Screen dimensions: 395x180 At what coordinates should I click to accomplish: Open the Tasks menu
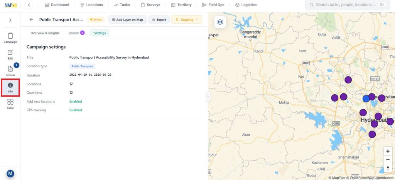122,5
